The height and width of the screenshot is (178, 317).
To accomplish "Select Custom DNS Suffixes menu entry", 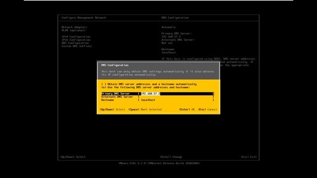I will click(x=77, y=46).
